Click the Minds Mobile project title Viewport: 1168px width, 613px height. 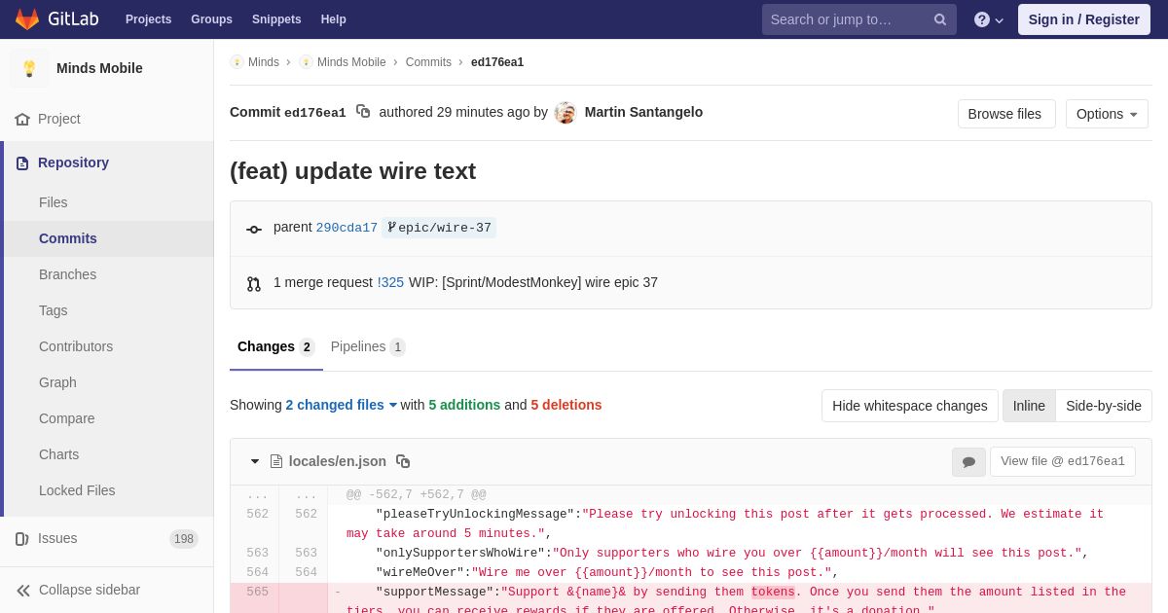coord(99,68)
